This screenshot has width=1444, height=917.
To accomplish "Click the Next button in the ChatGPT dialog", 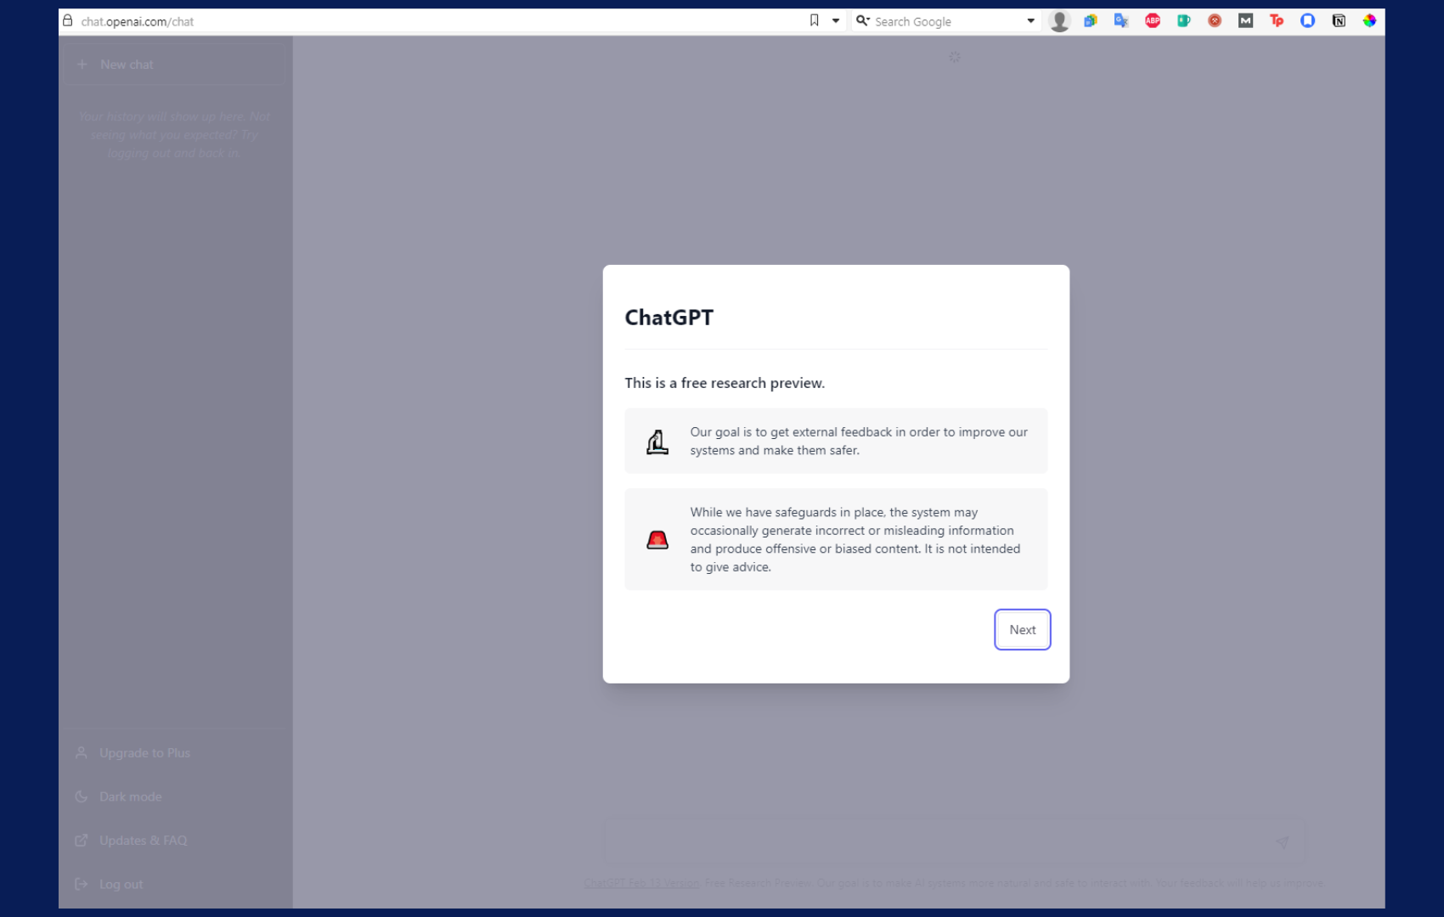I will [1022, 629].
